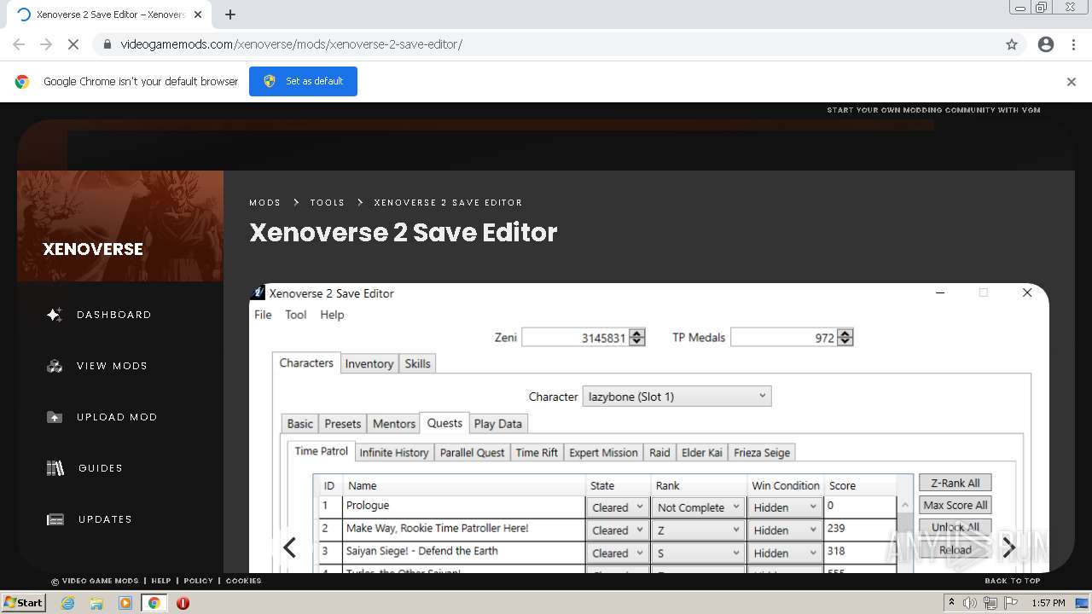This screenshot has width=1092, height=614.
Task: Click the red Opera icon in the taskbar
Action: pos(183,603)
